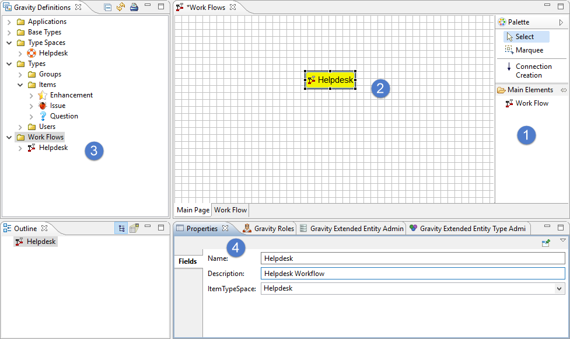Click into the Description text field

(x=412, y=273)
